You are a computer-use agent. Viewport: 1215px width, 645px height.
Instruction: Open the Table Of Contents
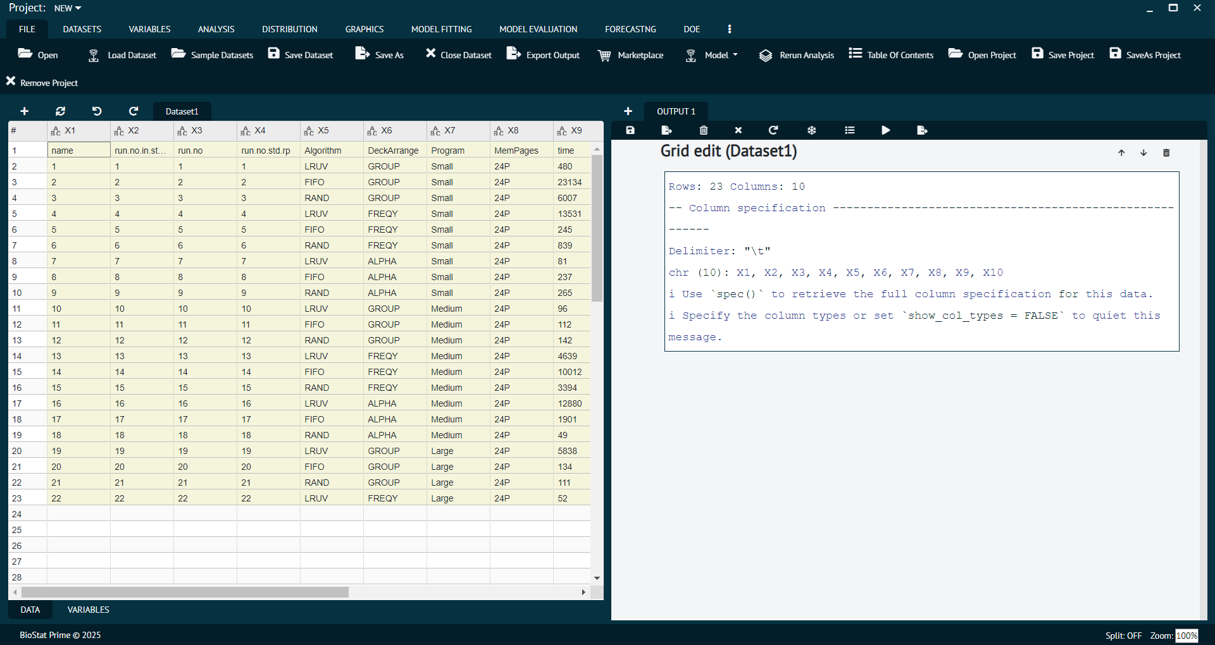click(x=890, y=55)
